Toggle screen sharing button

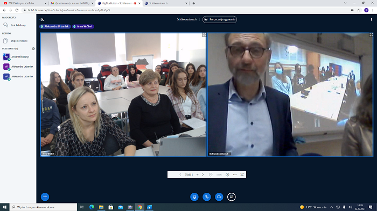pos(231,197)
